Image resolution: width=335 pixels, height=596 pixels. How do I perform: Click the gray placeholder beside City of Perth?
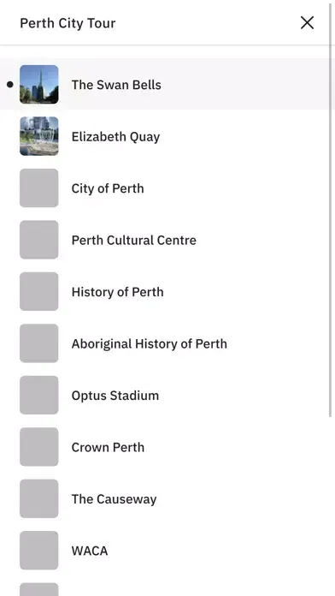[39, 188]
